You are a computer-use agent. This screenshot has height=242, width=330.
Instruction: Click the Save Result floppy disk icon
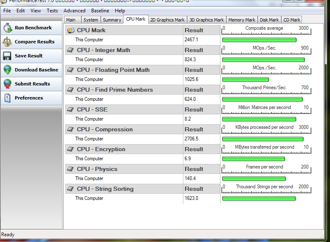(x=7, y=56)
